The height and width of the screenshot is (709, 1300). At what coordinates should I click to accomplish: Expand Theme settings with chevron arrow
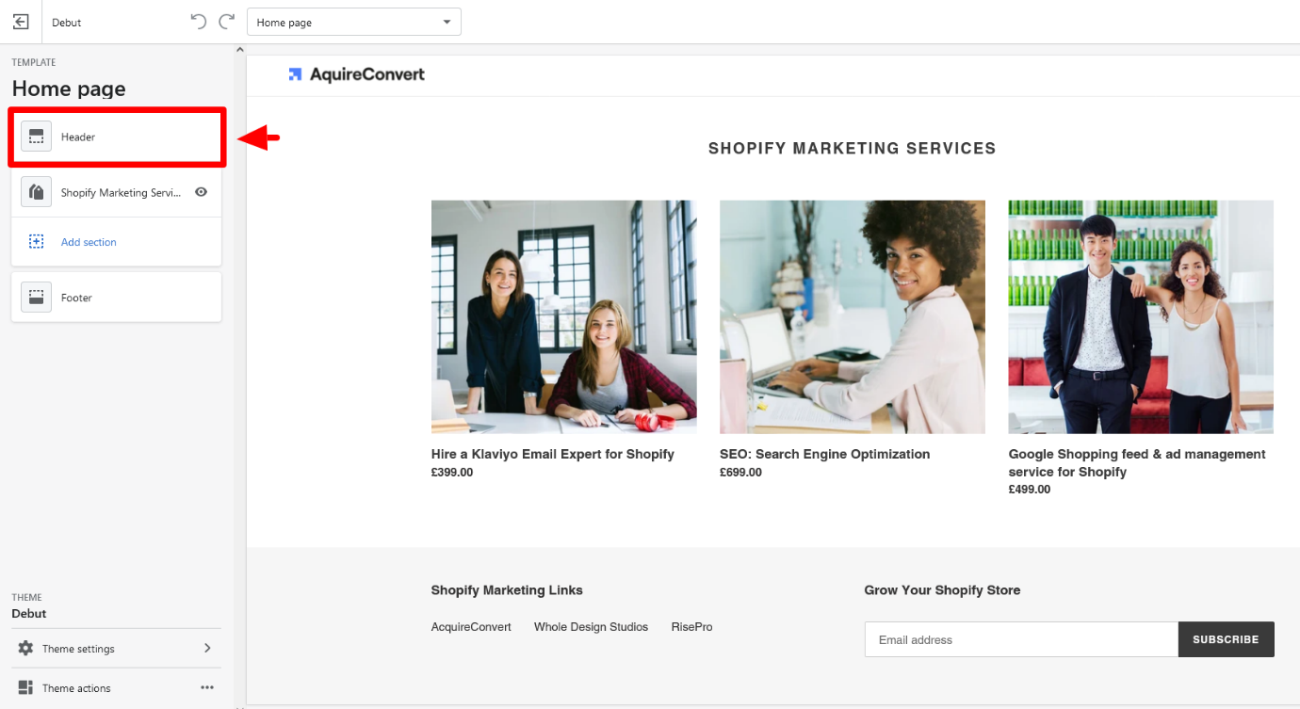pos(207,649)
